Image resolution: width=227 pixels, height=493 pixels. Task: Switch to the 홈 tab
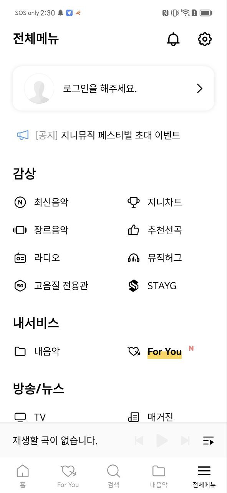[x=23, y=476]
